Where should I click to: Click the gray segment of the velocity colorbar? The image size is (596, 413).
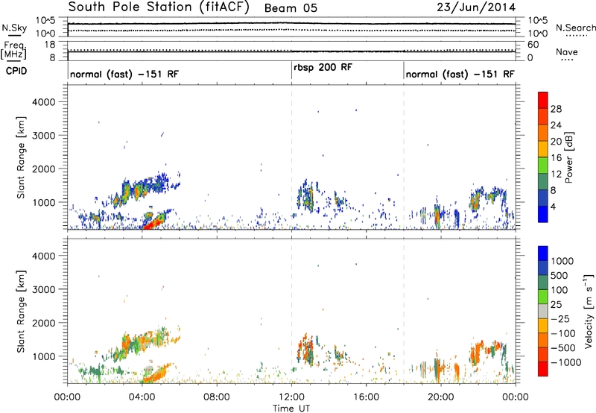tap(543, 312)
